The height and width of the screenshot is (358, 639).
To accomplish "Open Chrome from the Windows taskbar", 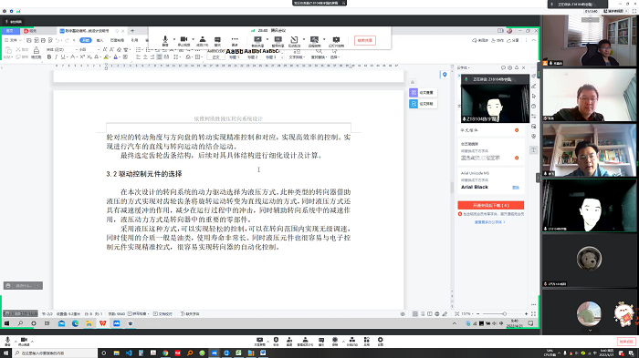I will 165,353.
